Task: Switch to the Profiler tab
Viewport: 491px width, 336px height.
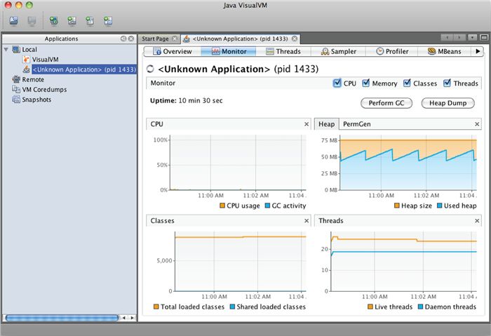Action: click(x=391, y=51)
